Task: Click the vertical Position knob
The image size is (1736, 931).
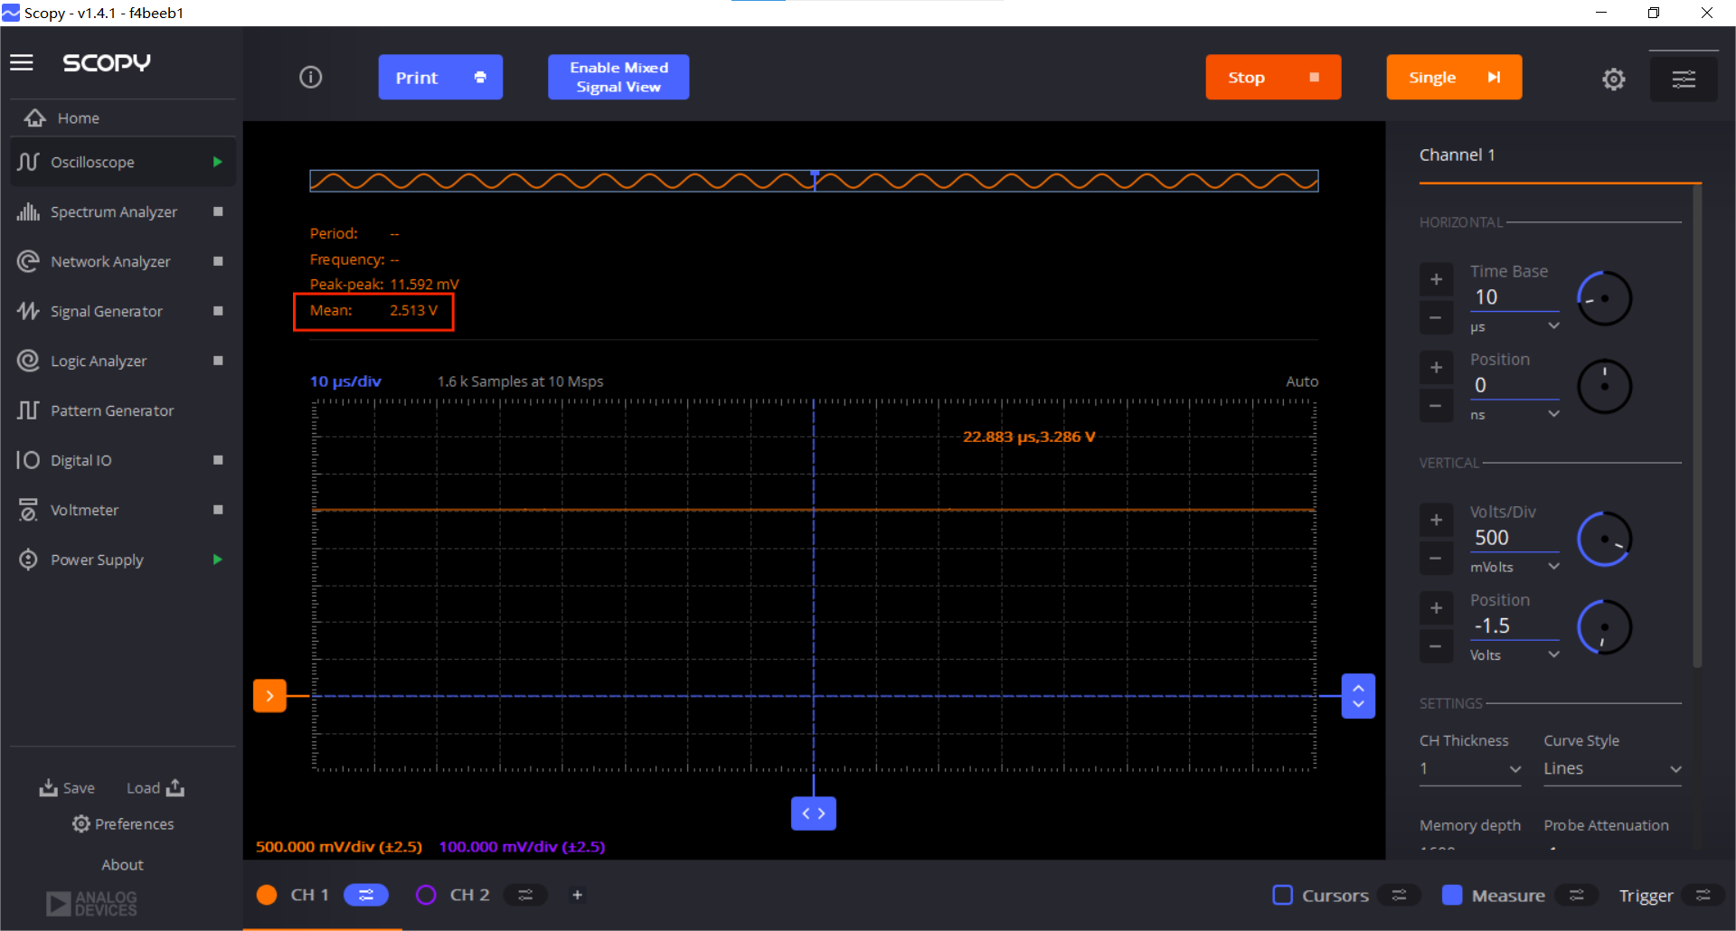Action: 1604,627
